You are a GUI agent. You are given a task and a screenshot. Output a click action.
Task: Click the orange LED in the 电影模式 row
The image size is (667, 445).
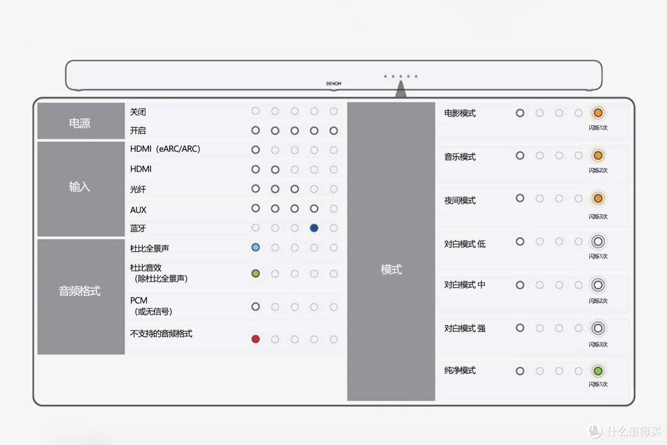click(598, 113)
